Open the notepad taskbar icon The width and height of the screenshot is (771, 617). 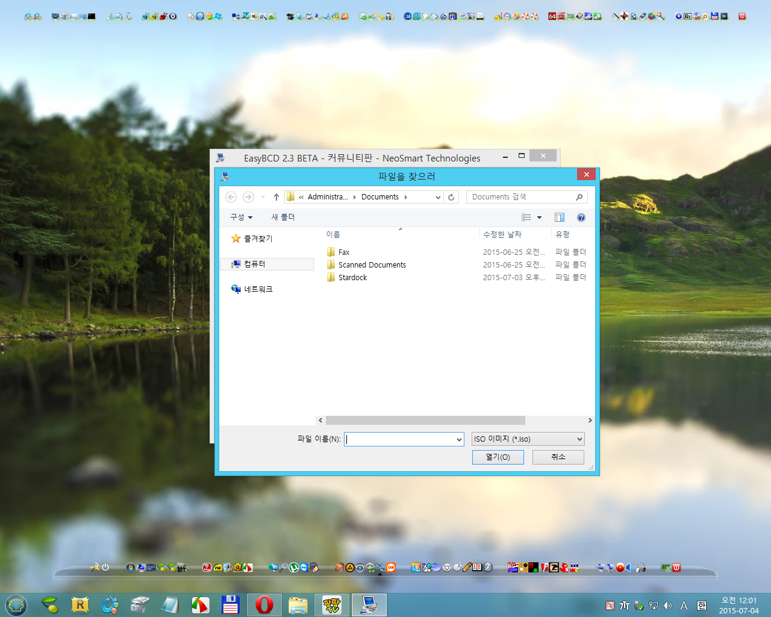(170, 605)
